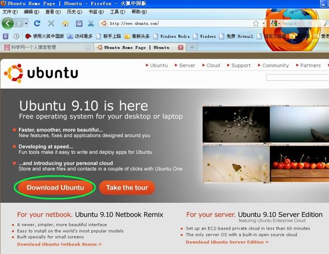Open a new tab with plus button
The height and width of the screenshot is (254, 329).
192,48
